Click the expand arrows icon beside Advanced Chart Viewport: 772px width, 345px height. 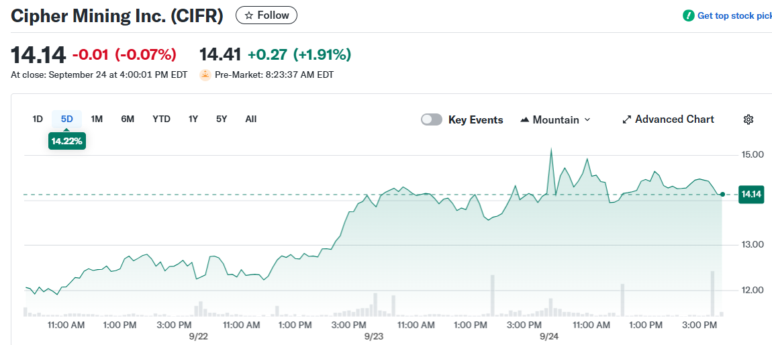coord(627,119)
